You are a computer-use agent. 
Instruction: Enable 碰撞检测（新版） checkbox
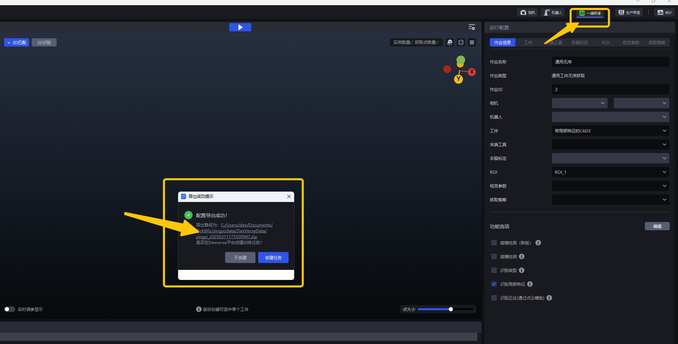(x=494, y=243)
